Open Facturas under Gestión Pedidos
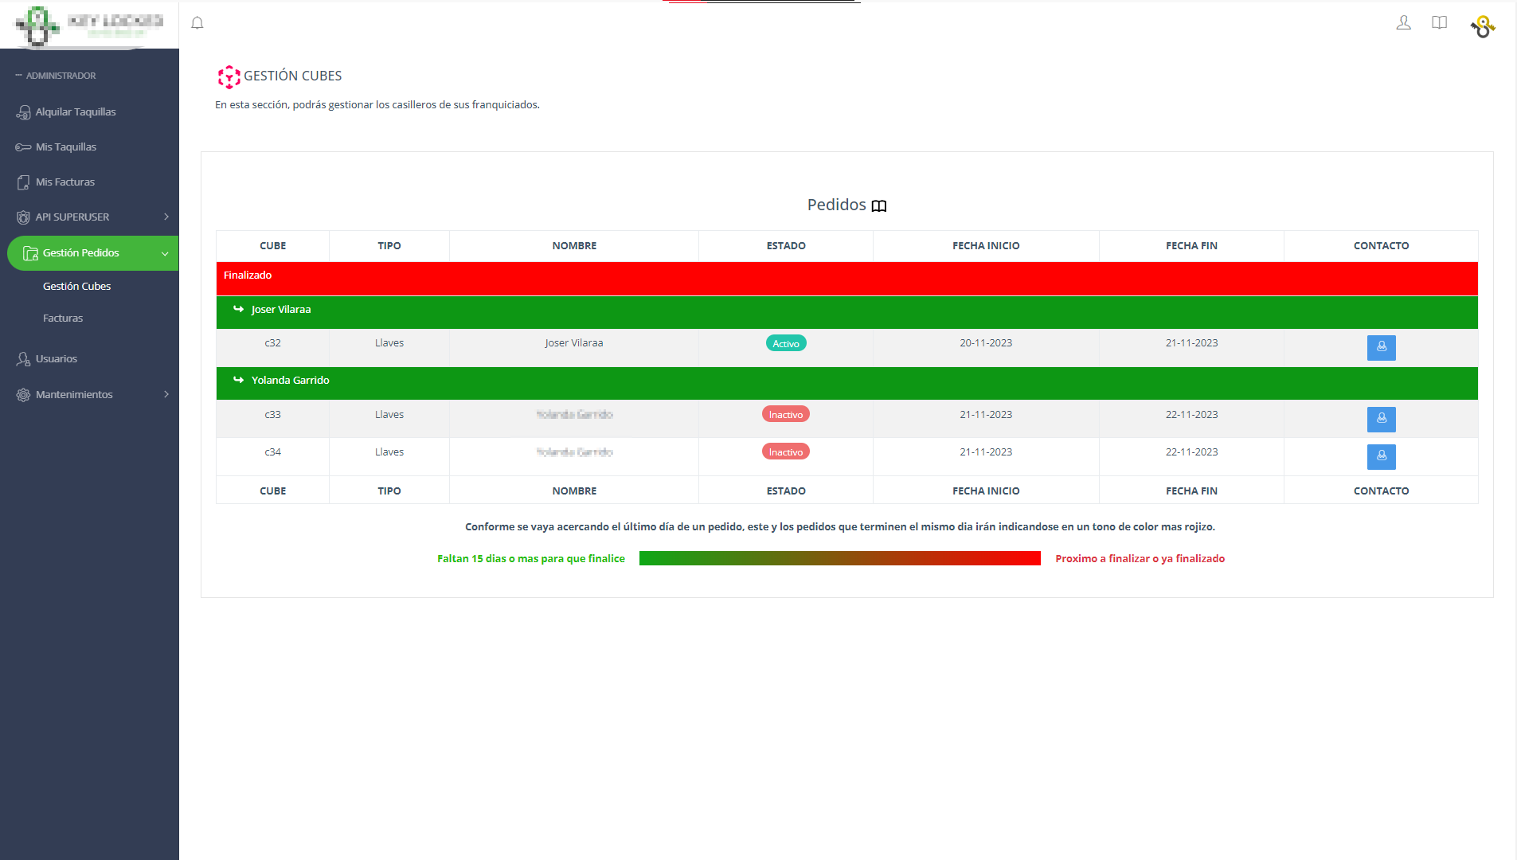This screenshot has width=1517, height=860. tap(63, 319)
